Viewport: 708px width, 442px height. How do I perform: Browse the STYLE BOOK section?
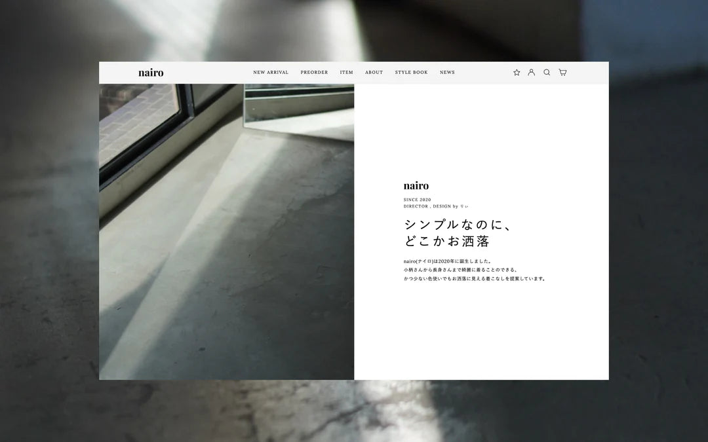pyautogui.click(x=411, y=73)
